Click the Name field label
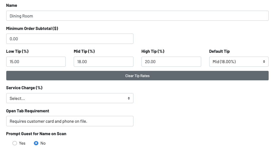 click(x=12, y=5)
